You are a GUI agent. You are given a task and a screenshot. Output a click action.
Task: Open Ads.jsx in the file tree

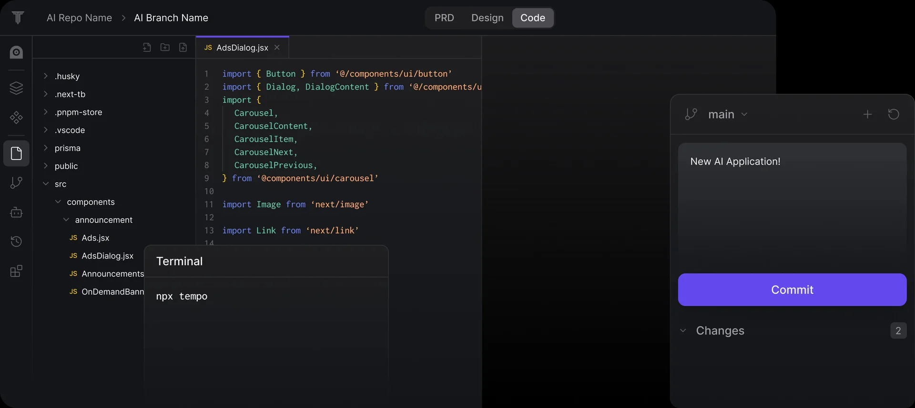point(95,238)
